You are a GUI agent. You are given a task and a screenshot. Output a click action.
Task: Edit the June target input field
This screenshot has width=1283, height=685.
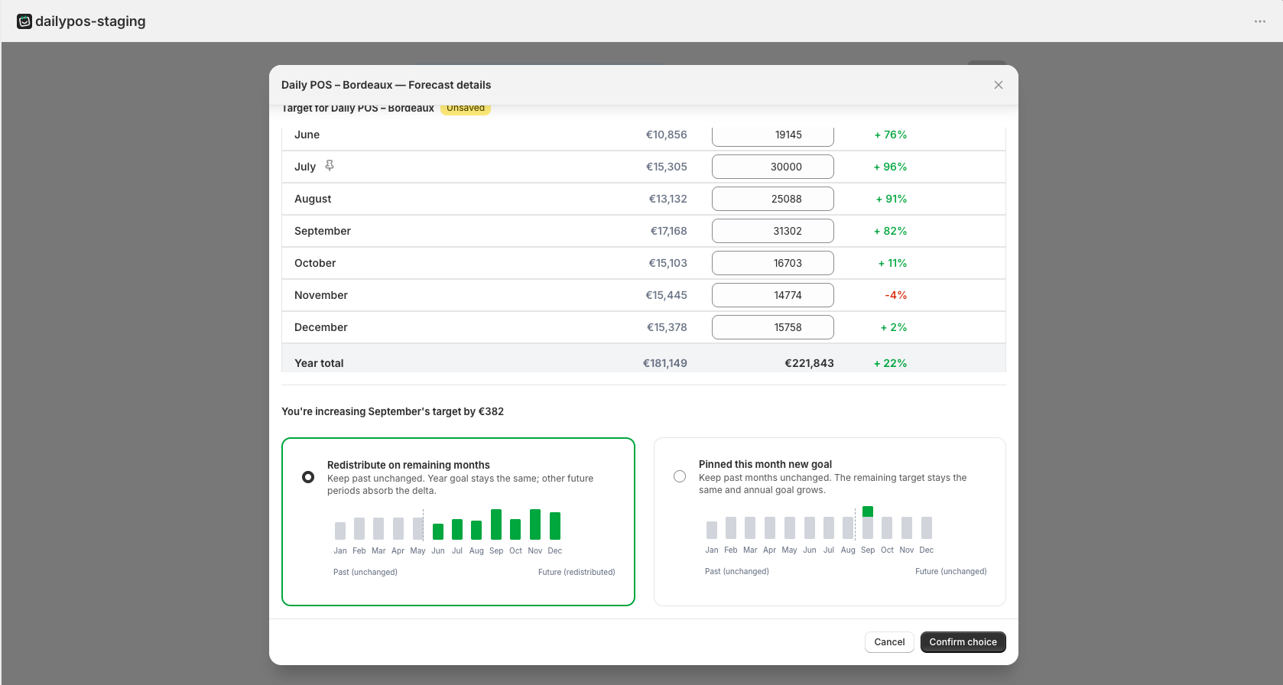point(772,136)
